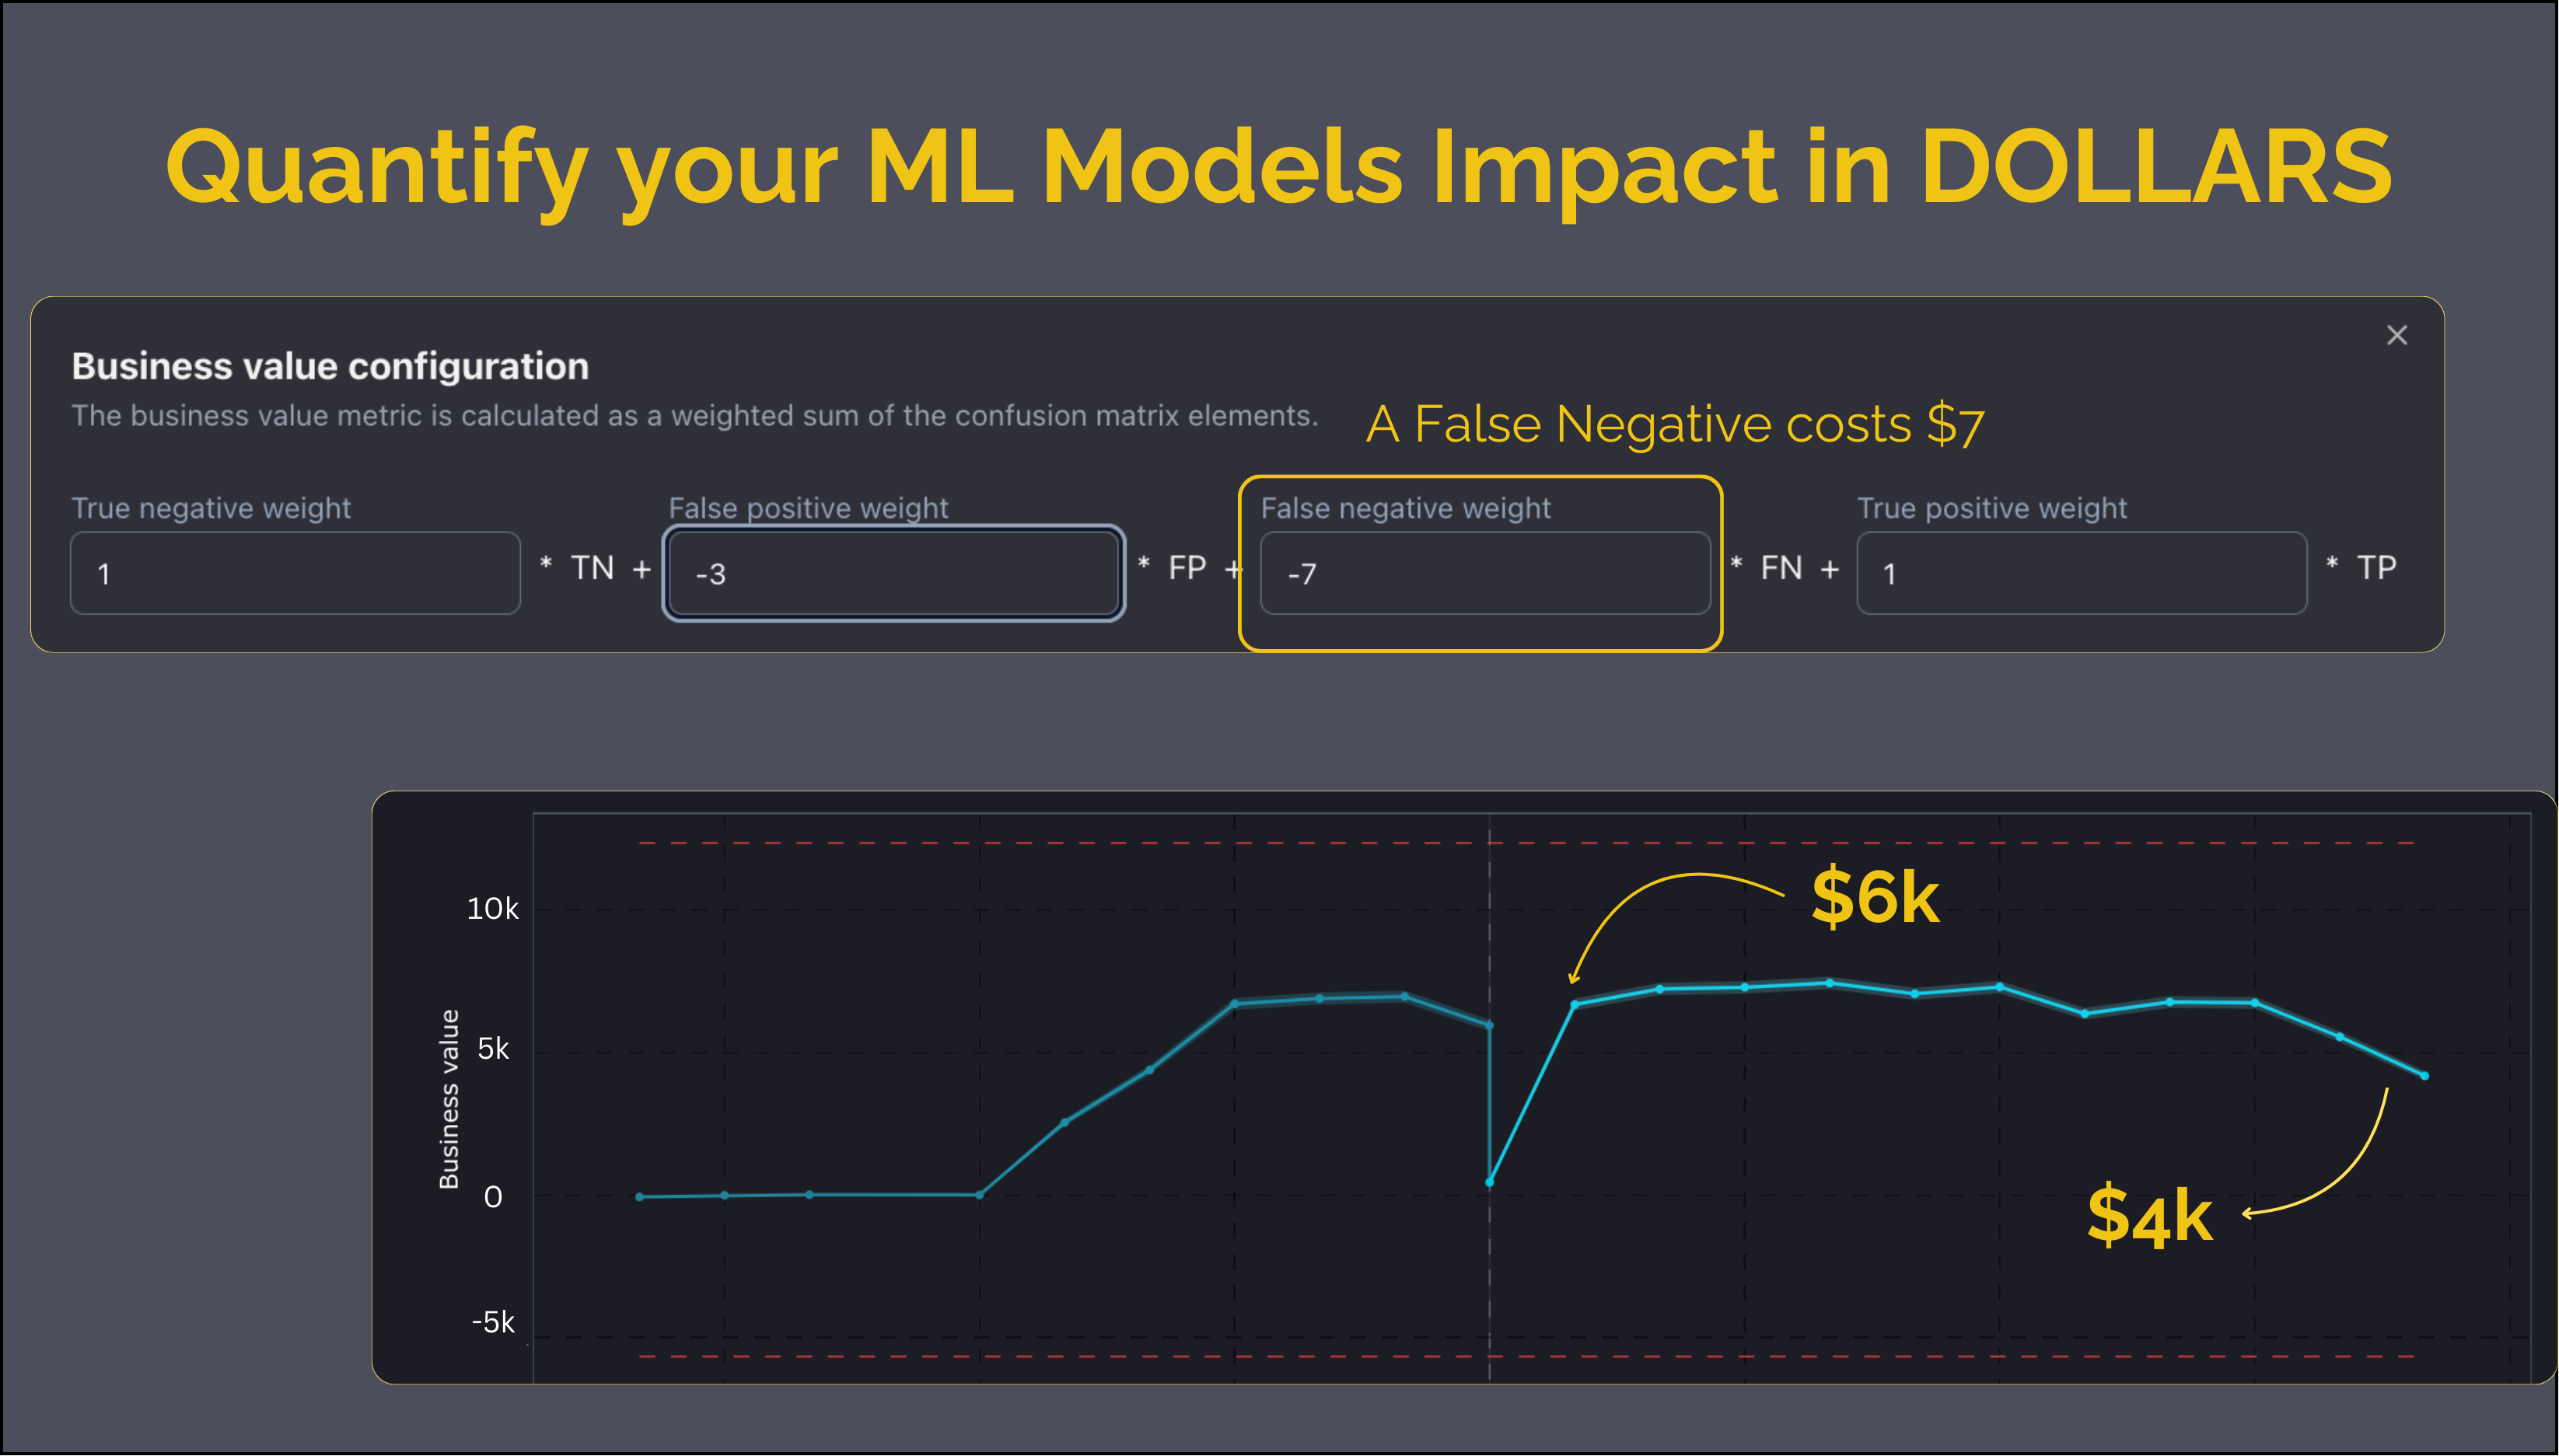Click the A False Negative costs $7 callout
Screen dimensions: 2559x1456
click(1672, 423)
